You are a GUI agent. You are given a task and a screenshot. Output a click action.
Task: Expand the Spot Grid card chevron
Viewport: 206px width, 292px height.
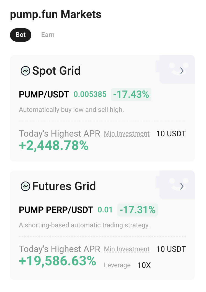(x=182, y=71)
